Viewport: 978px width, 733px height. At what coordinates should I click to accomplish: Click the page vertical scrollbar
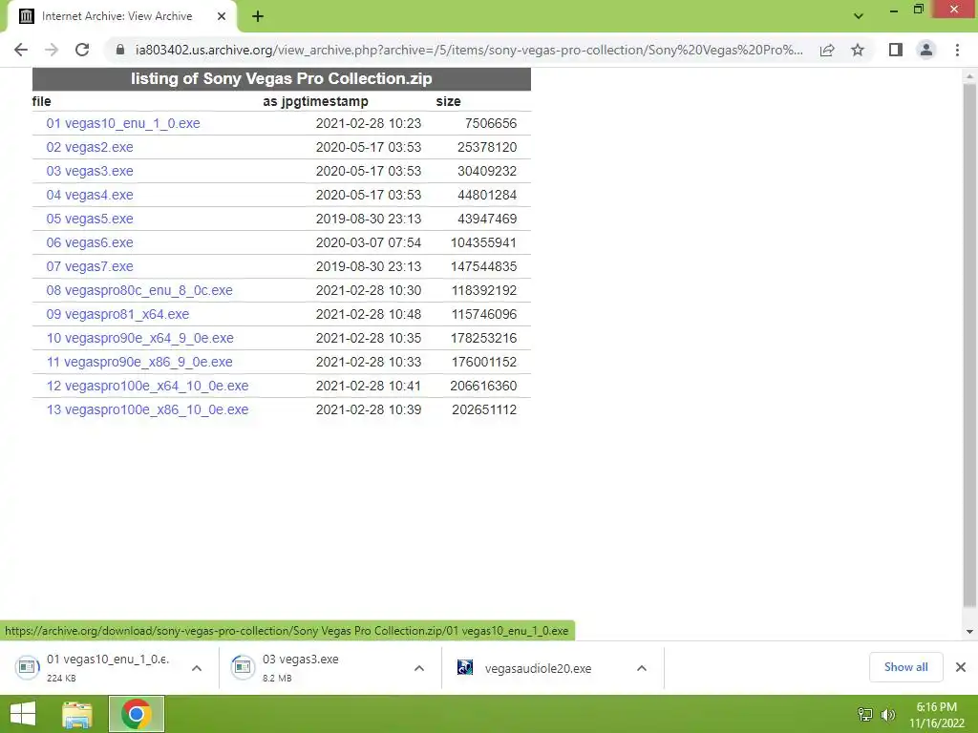click(969, 345)
